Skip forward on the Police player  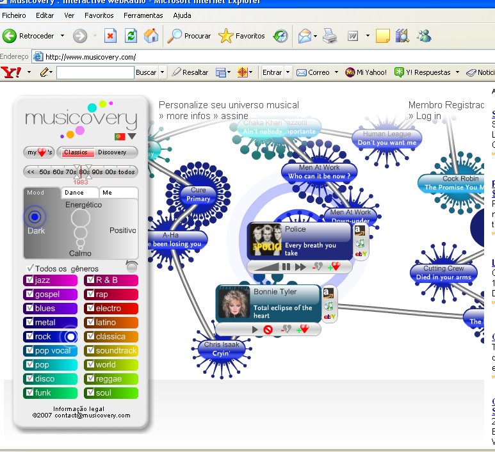[x=300, y=267]
